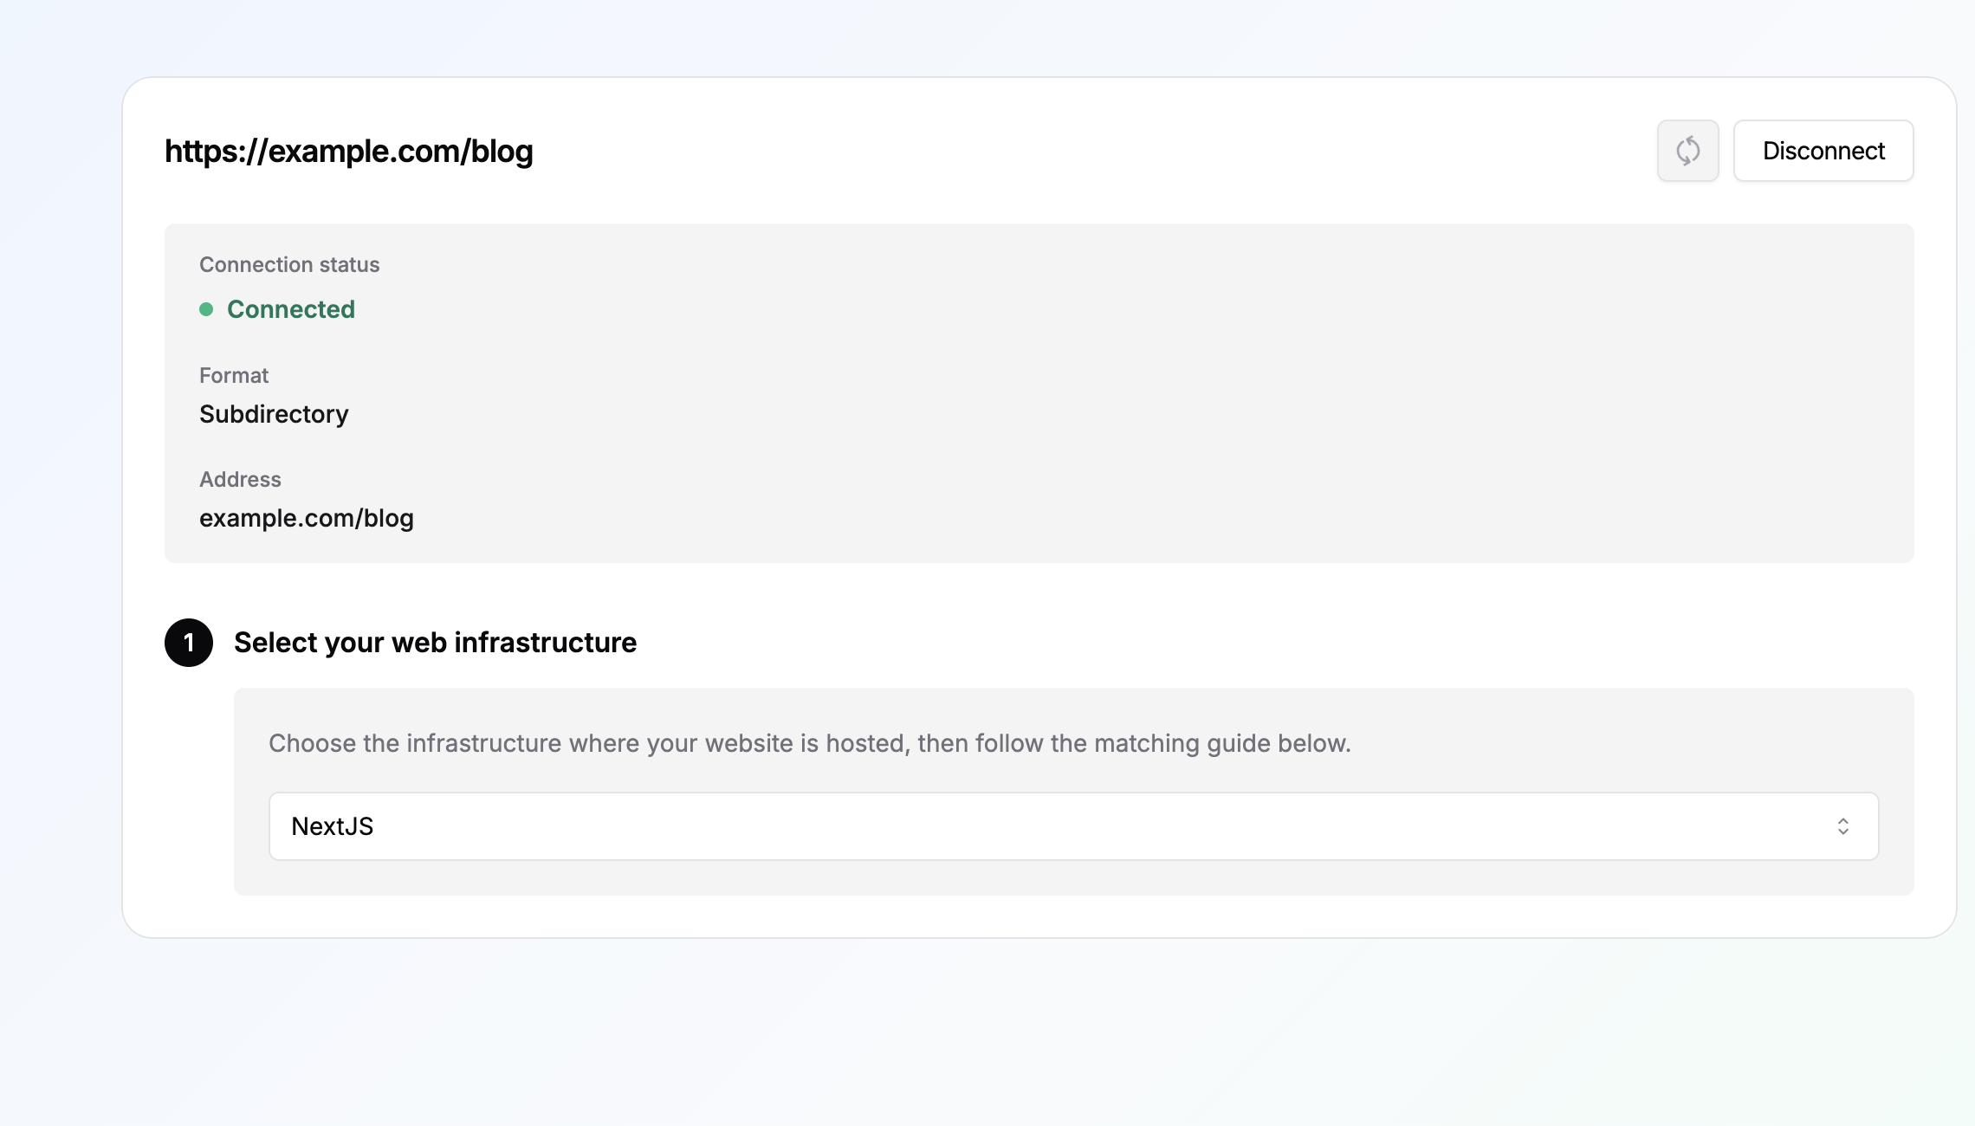Select the green Connected status text
Viewport: 1975px width, 1126px height.
click(291, 309)
